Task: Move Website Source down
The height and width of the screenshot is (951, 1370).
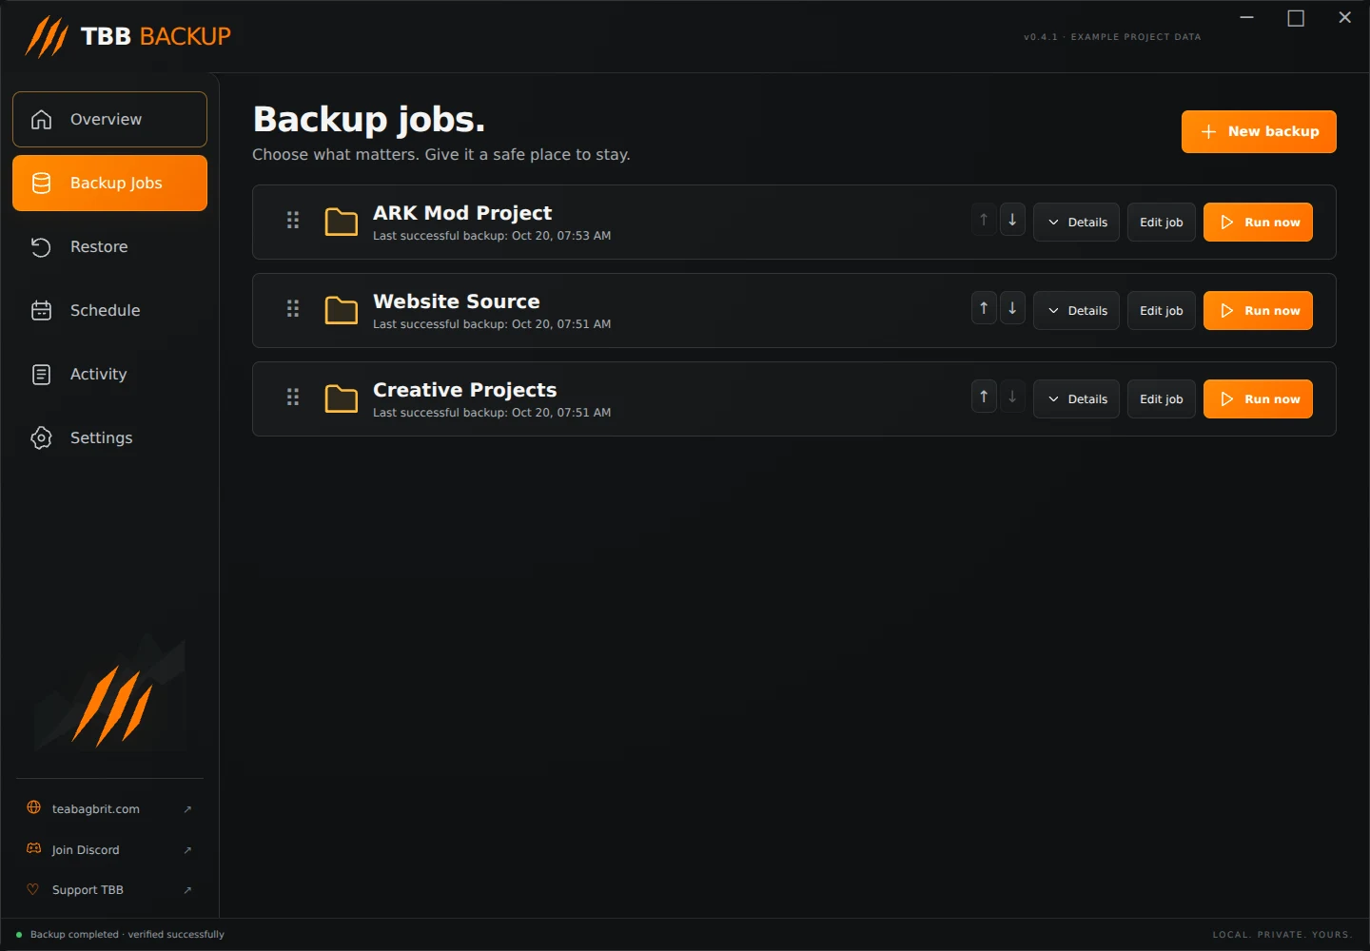Action: point(1012,308)
